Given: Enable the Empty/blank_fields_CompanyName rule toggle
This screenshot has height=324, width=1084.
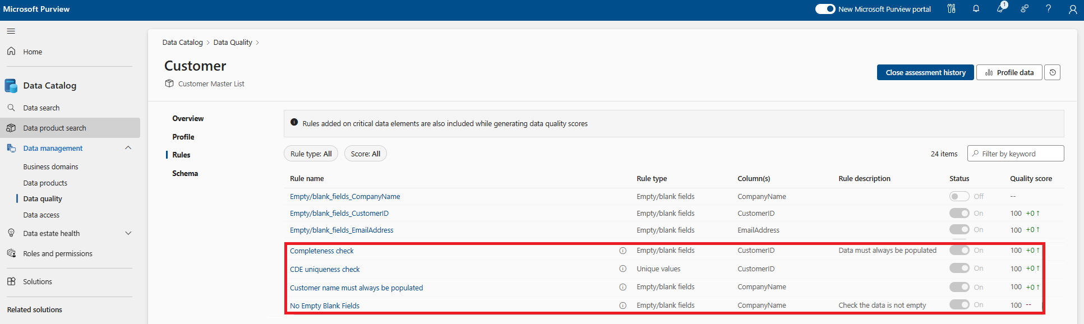Looking at the screenshot, I should pos(959,196).
